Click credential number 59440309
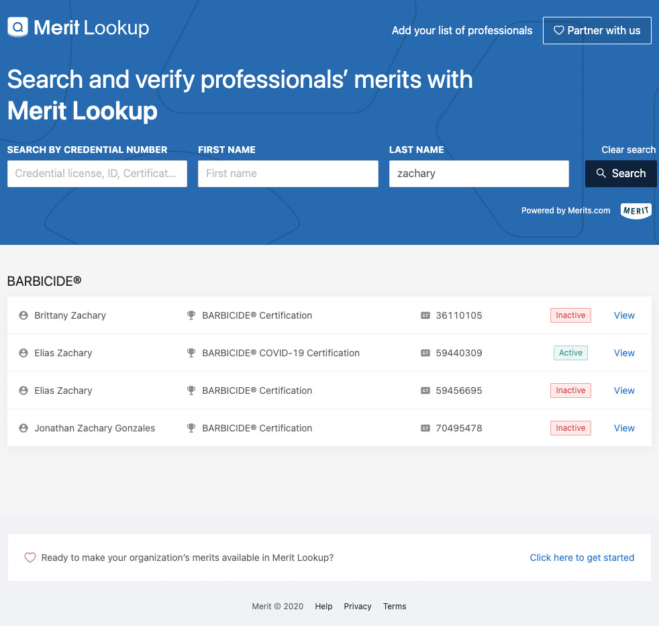Image resolution: width=659 pixels, height=626 pixels. 458,353
